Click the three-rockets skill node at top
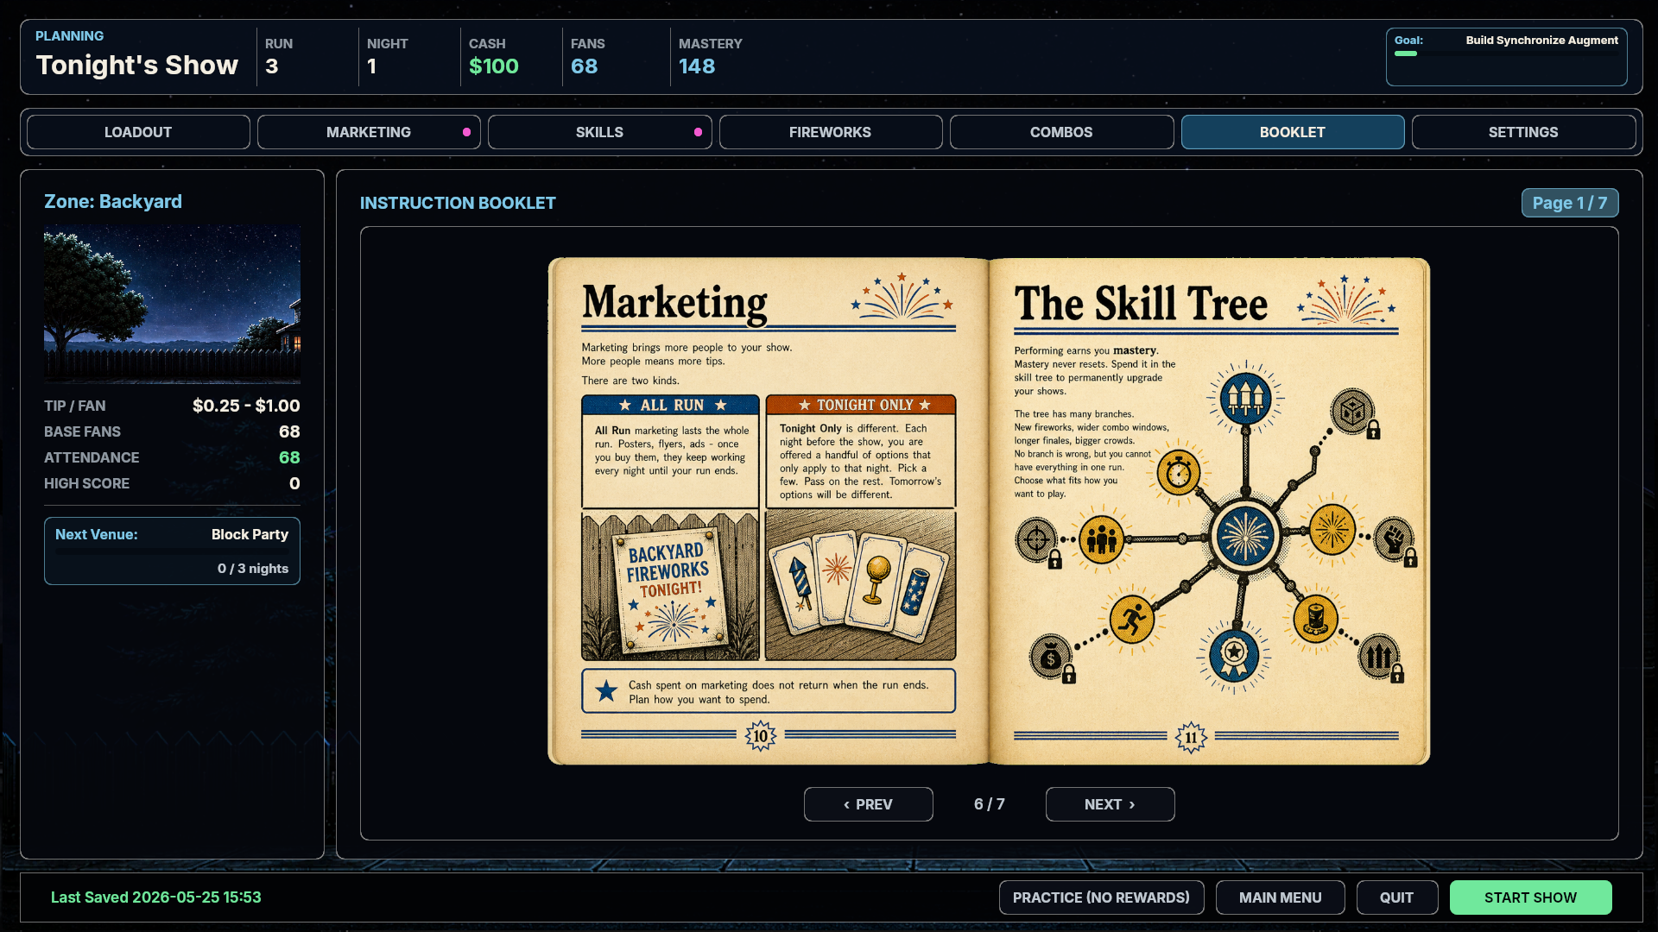Image resolution: width=1658 pixels, height=932 pixels. (x=1244, y=398)
